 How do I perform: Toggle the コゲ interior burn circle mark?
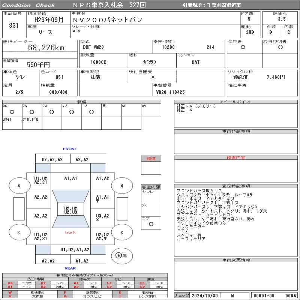(151, 224)
